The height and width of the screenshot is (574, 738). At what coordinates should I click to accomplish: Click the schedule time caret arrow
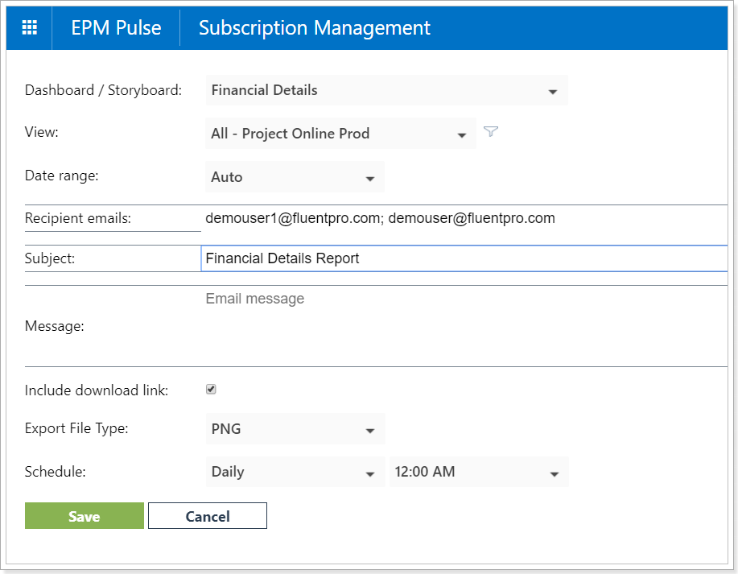click(x=555, y=473)
